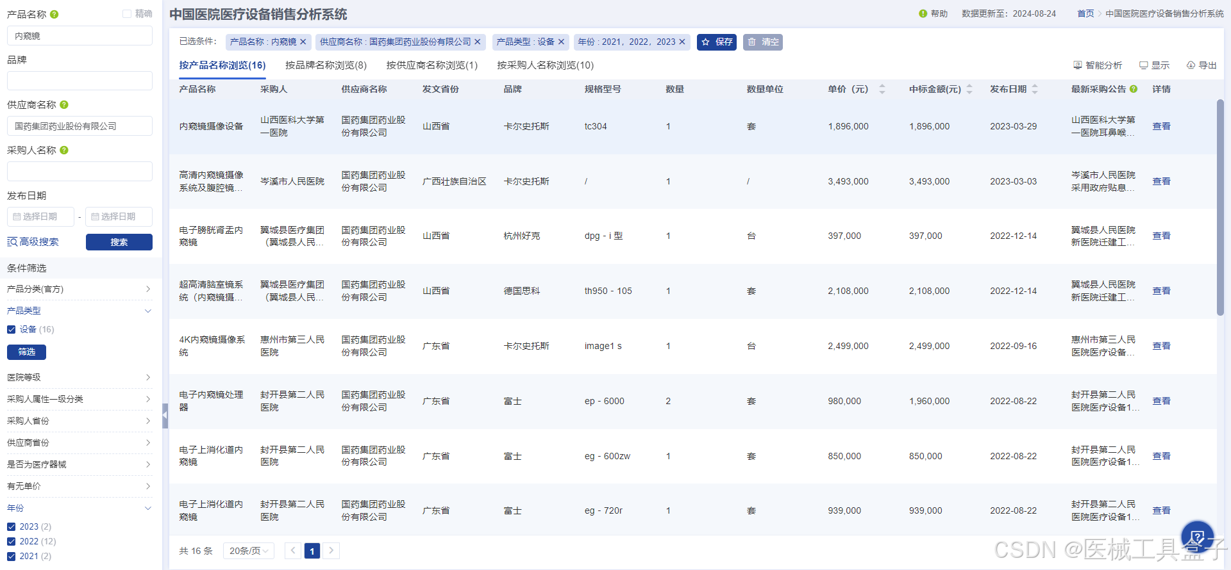Click 查看 for 内窥镜摄像设备 row

[x=1161, y=126]
